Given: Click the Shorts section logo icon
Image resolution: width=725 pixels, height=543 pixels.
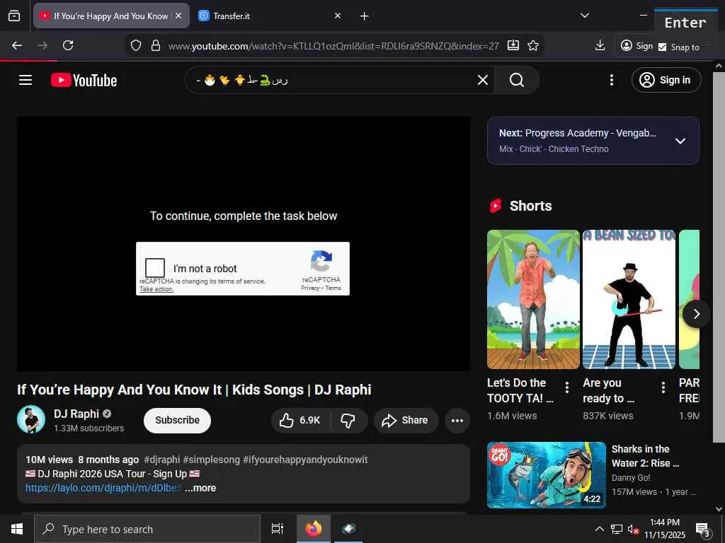Looking at the screenshot, I should [x=496, y=206].
